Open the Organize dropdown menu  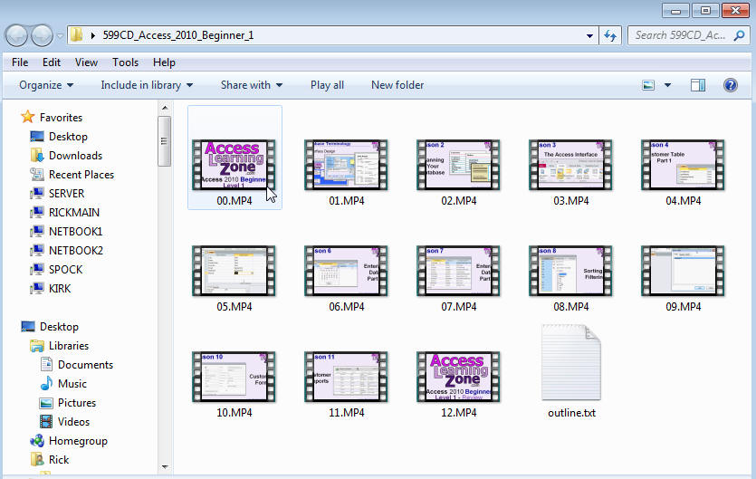click(x=46, y=85)
